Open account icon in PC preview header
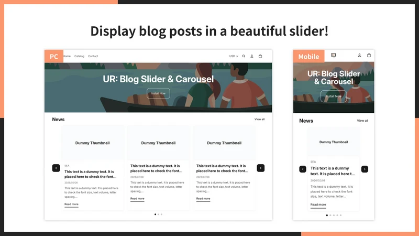Screen dimensions: 419x236 pos(252,56)
